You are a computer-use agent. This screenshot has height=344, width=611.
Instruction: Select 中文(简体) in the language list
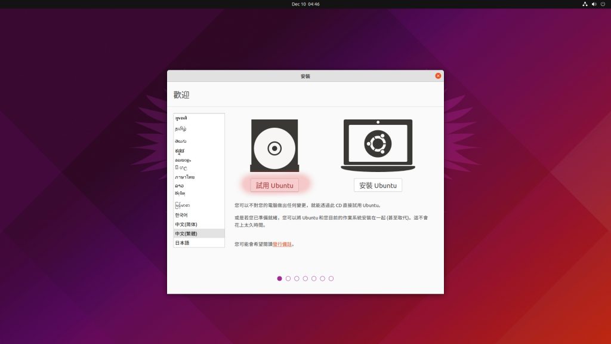[x=199, y=225]
